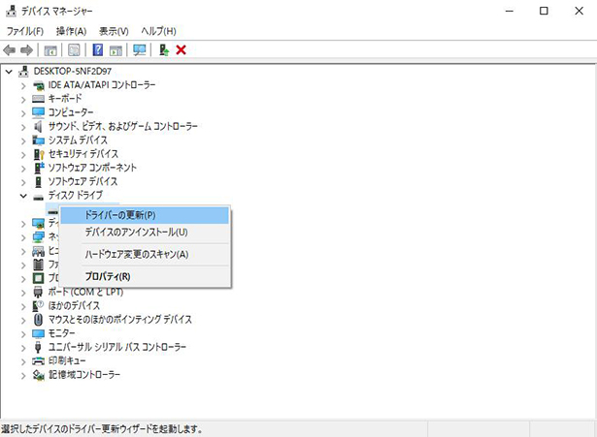Minimize the Device Manager window
597x437 pixels.
509,11
